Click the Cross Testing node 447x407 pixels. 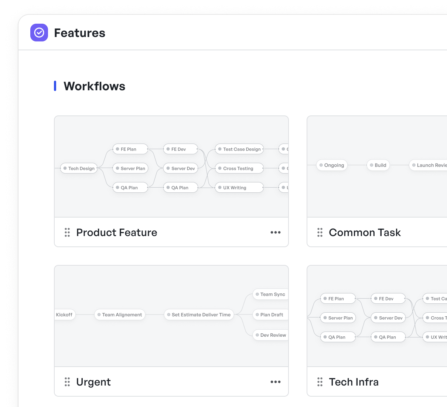239,168
